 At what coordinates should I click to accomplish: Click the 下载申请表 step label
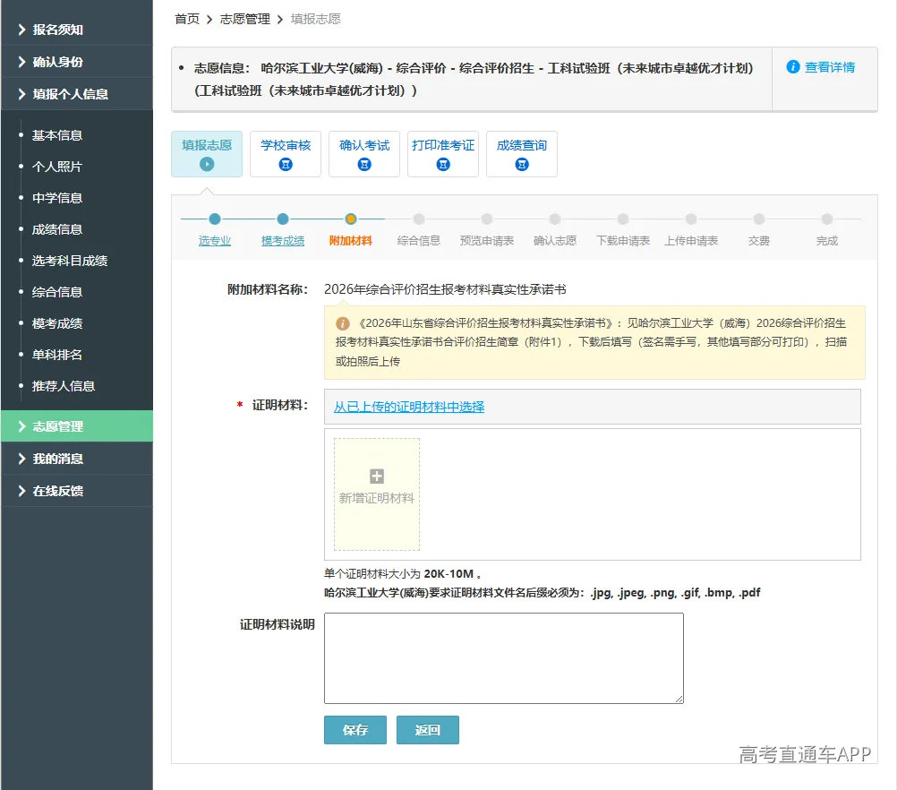[623, 241]
